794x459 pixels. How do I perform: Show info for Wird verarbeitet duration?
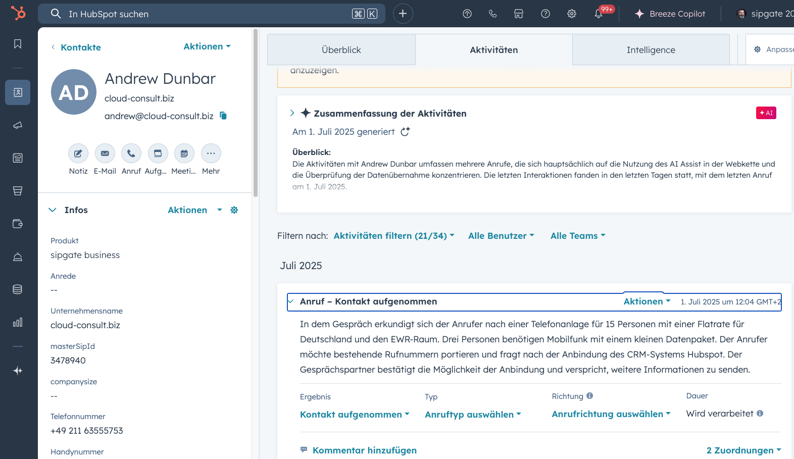(760, 413)
